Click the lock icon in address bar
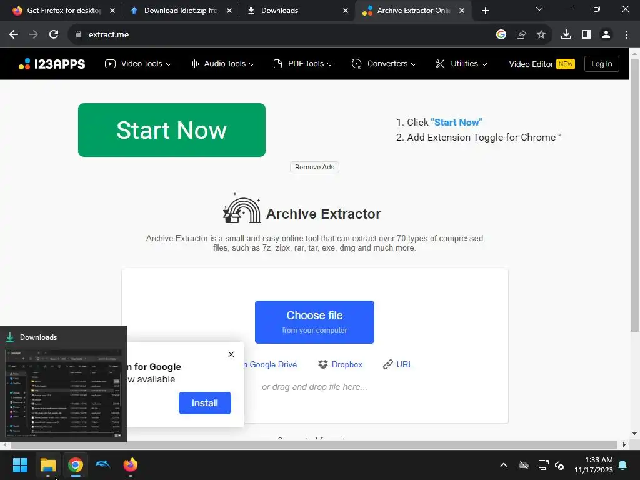The width and height of the screenshot is (640, 480). (79, 35)
